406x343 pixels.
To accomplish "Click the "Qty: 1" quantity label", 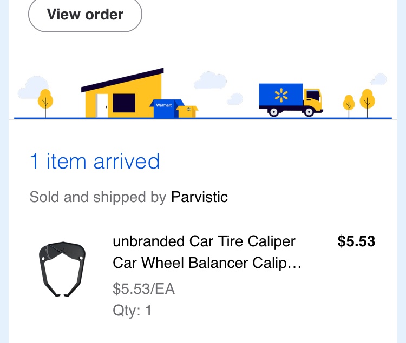I will [x=132, y=311].
